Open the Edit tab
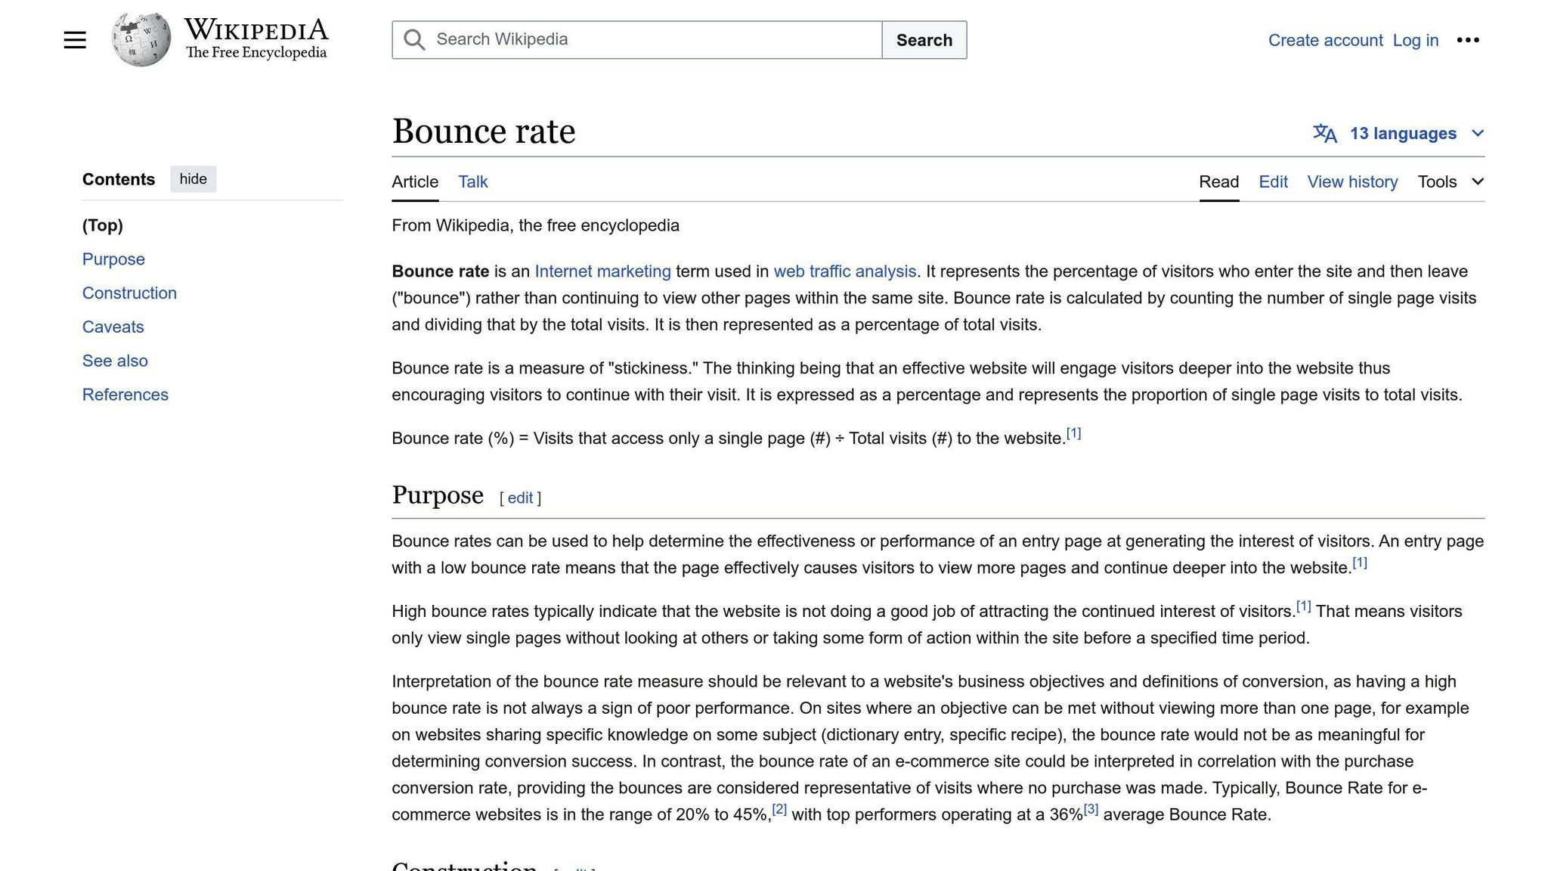The width and height of the screenshot is (1548, 871). point(1273,182)
